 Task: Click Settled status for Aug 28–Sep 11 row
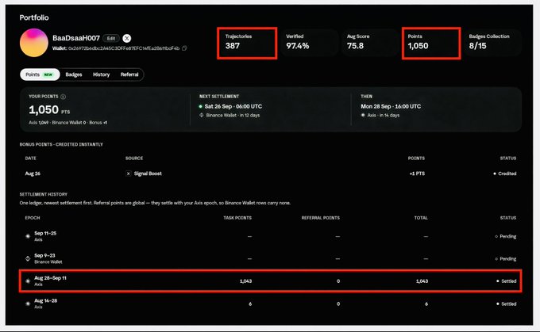[507, 281]
